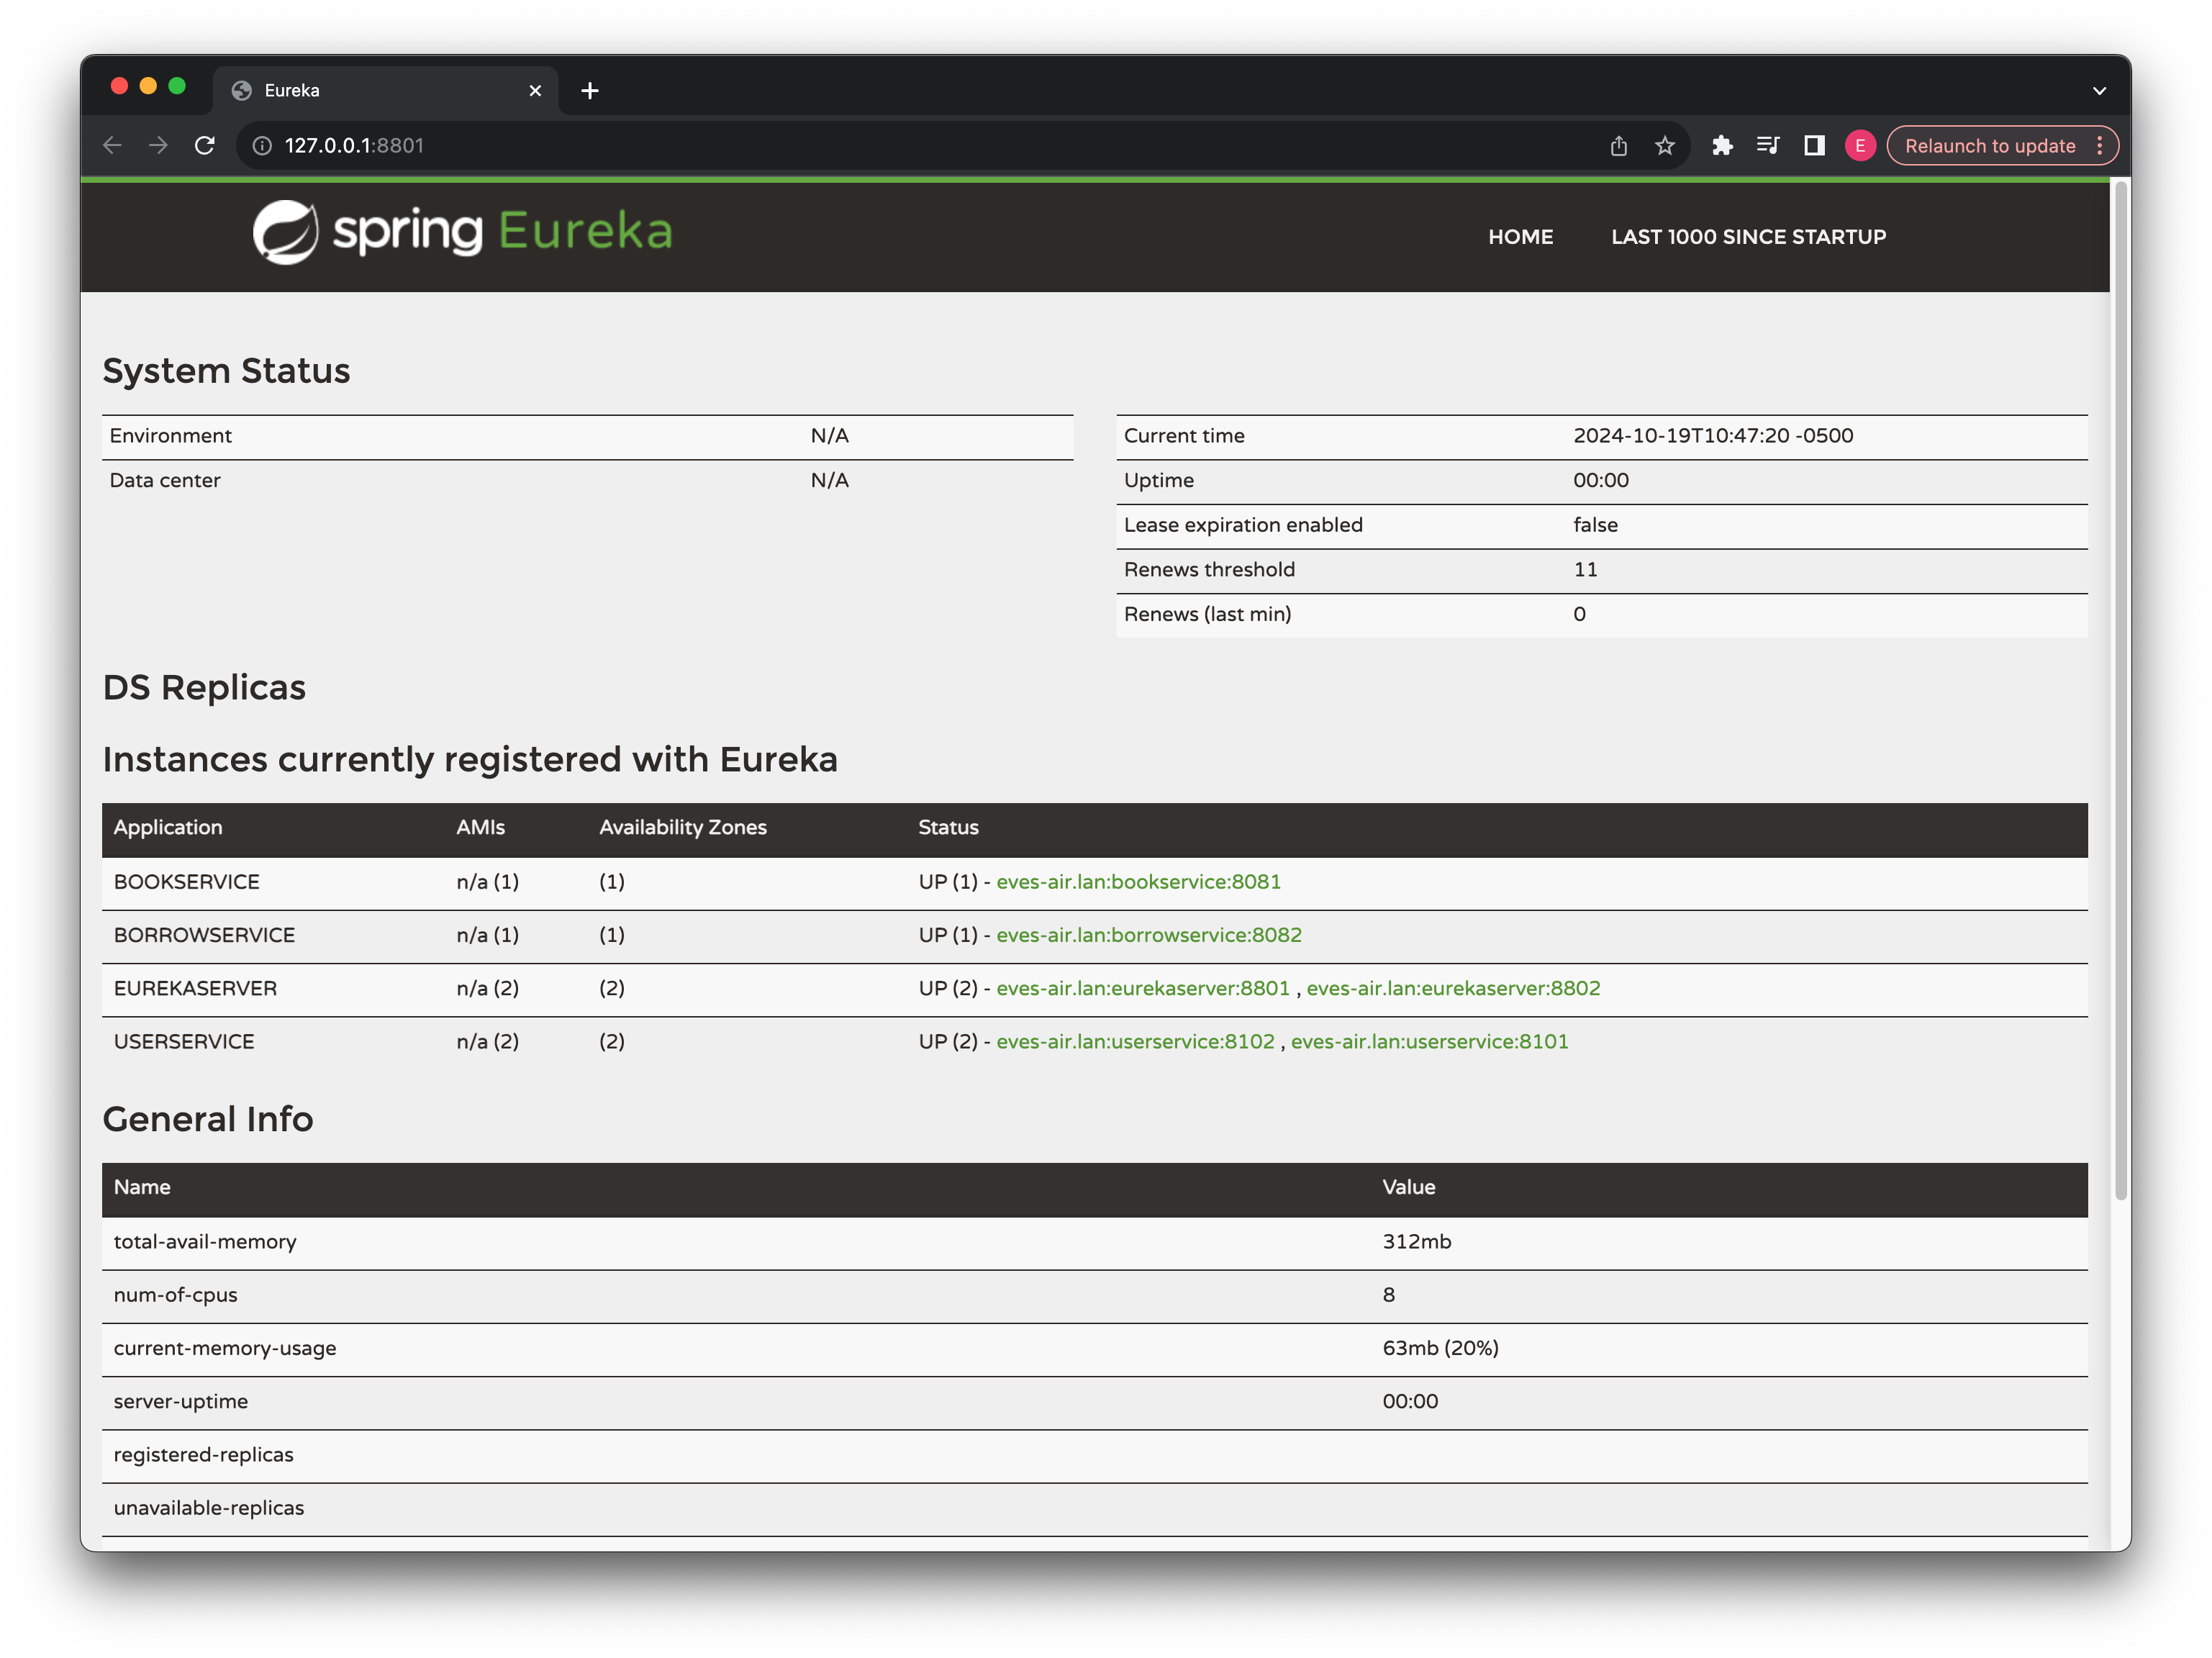This screenshot has height=1658, width=2212.
Task: Open LAST 1000 SINCE STARTUP
Action: tap(1748, 237)
